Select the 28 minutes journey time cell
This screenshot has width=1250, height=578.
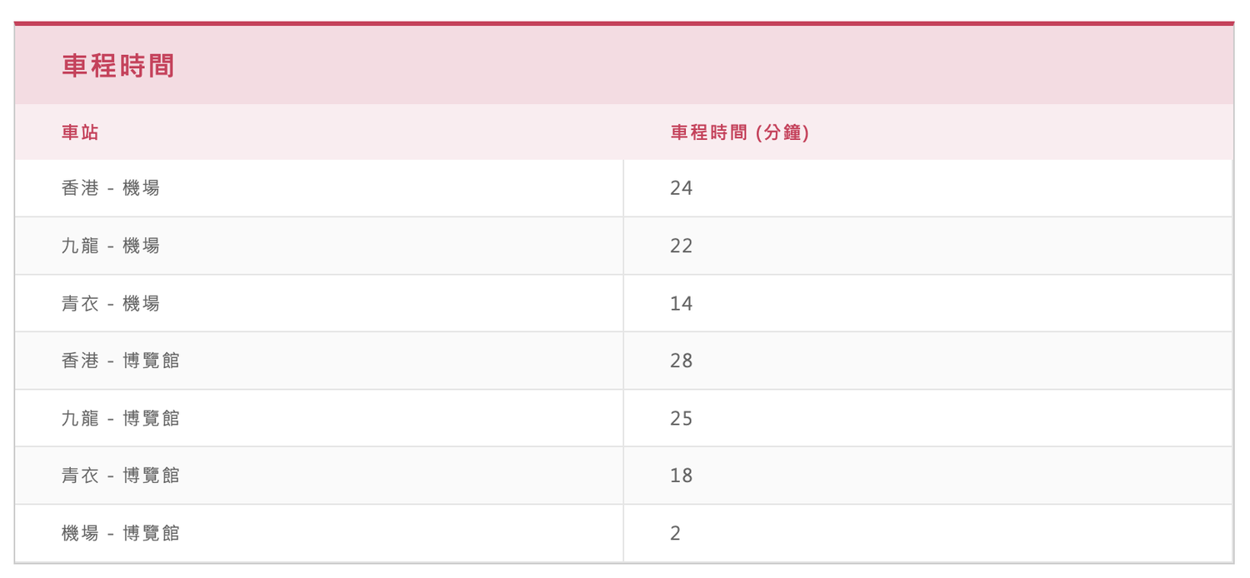coord(927,361)
